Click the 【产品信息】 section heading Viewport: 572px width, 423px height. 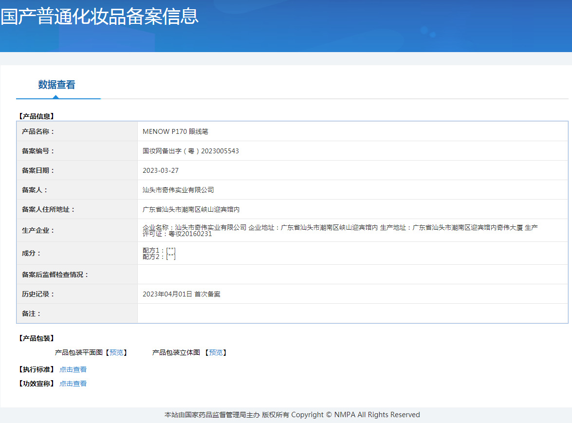point(36,116)
